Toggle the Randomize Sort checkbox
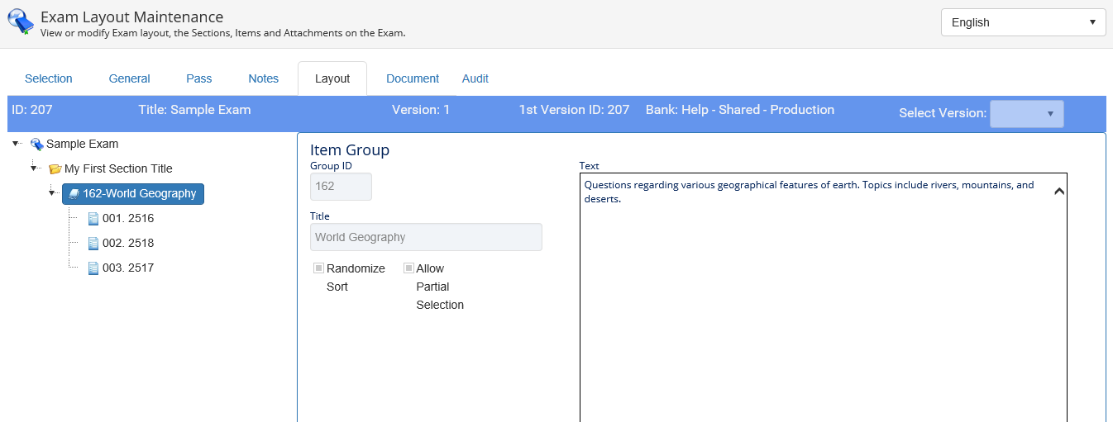 318,268
